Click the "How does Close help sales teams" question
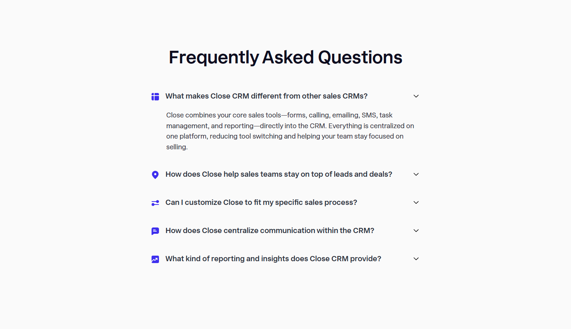This screenshot has width=571, height=329. [279, 174]
